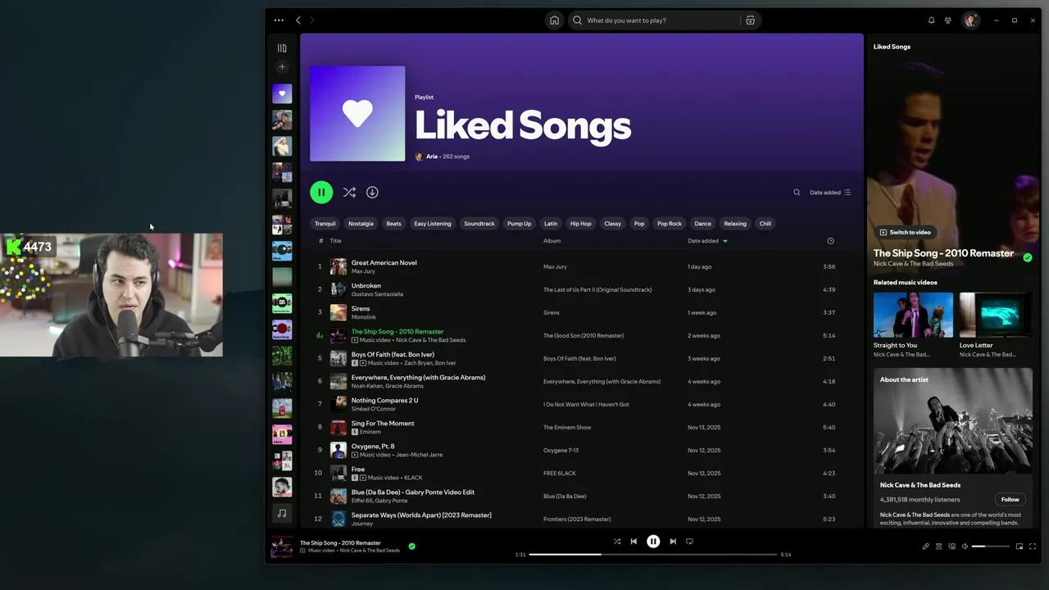1049x590 pixels.
Task: Open the 'Date added' sort dropdown
Action: coord(830,193)
